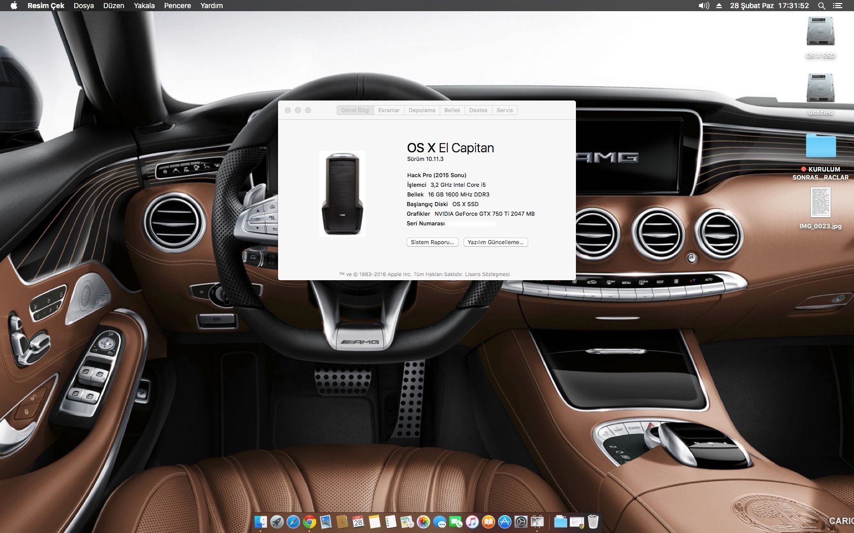Open the Pencere menu
The image size is (854, 533).
(177, 6)
